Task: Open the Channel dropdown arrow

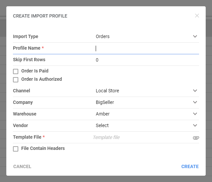Action: (x=195, y=91)
